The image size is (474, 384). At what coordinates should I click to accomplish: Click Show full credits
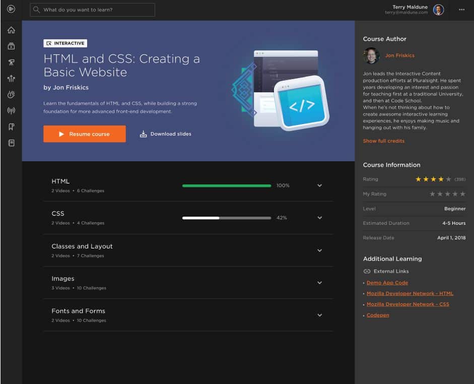pyautogui.click(x=384, y=141)
